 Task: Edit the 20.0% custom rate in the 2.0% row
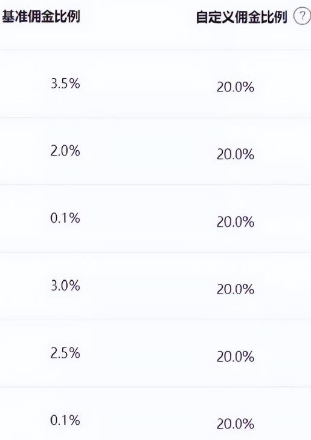236,154
